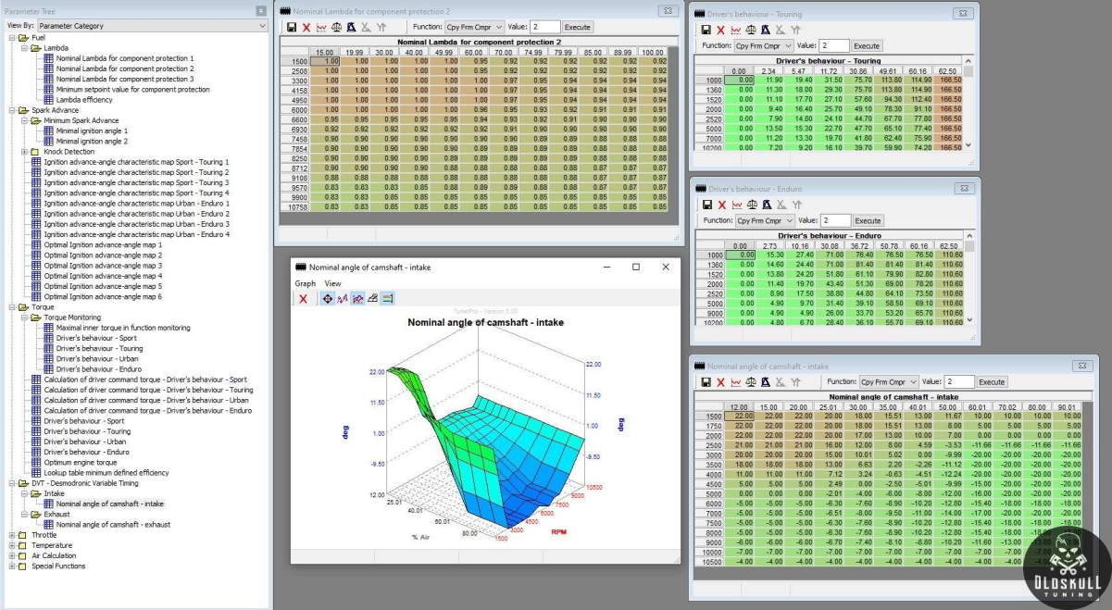
Task: Collapse the Spark Advance tree node
Action: tap(12, 110)
